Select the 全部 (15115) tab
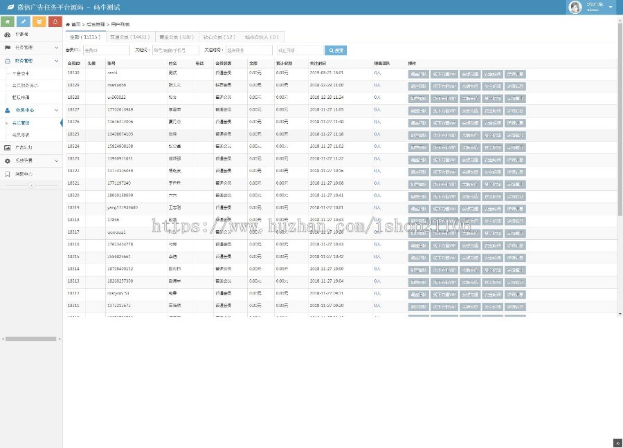Viewport: 623px width, 448px height. pos(85,37)
